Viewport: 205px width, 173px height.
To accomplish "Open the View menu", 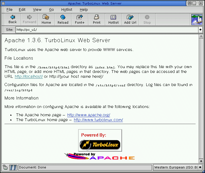I will tap(37, 10).
